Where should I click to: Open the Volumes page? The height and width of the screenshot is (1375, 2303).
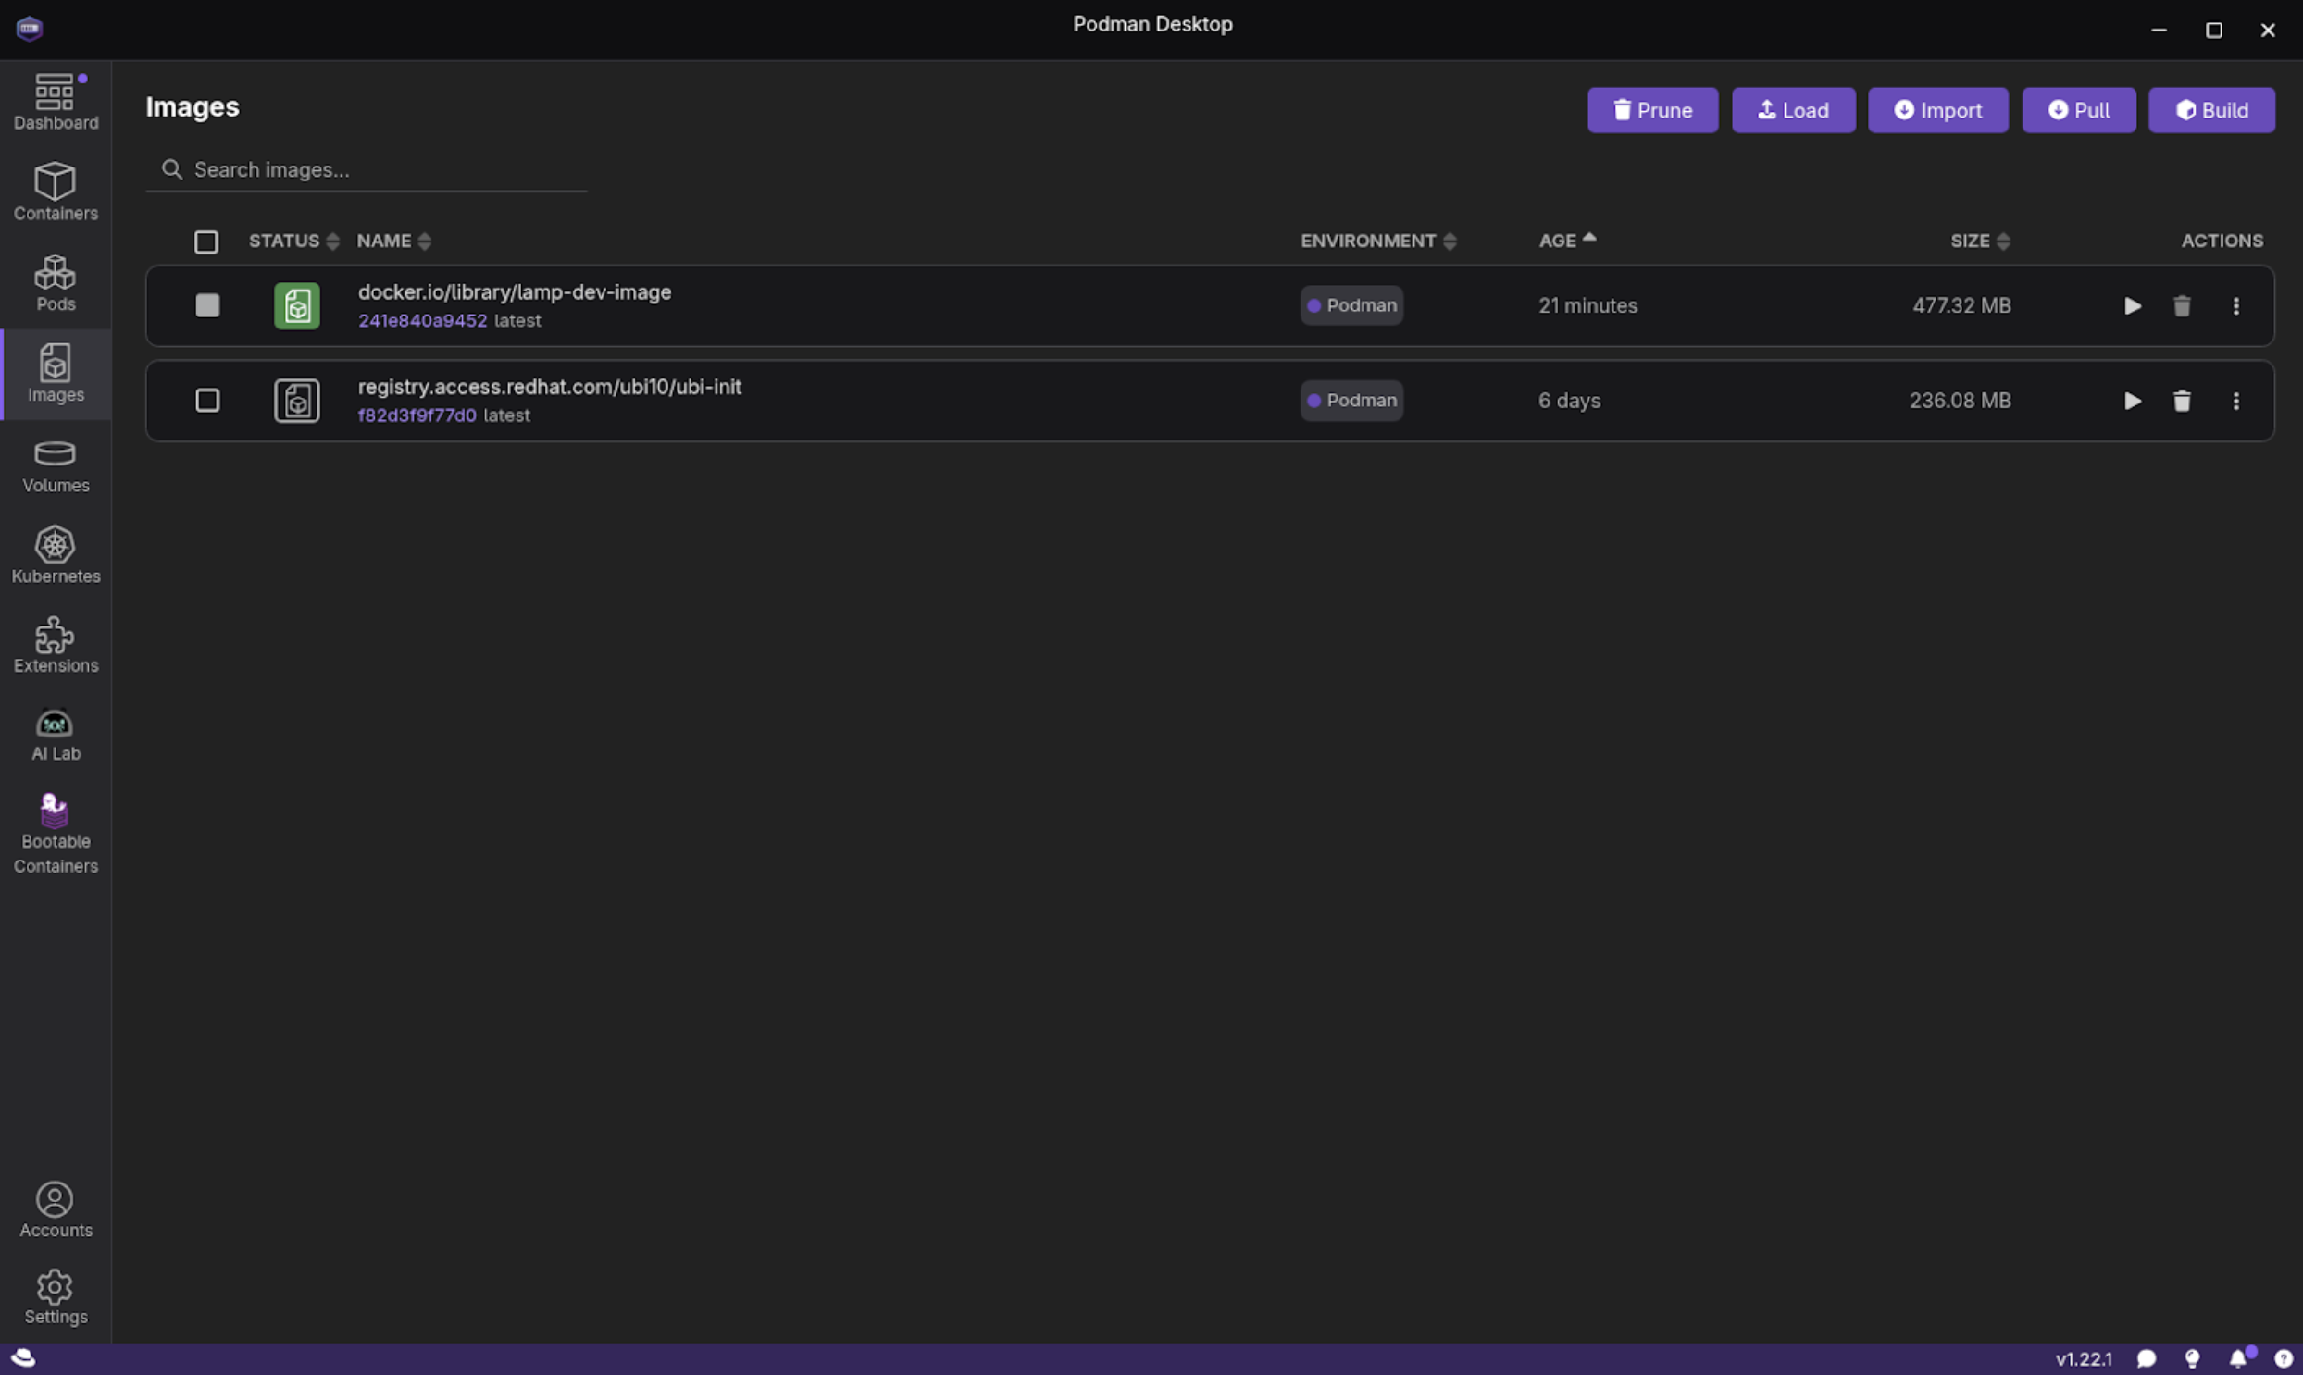[x=56, y=465]
